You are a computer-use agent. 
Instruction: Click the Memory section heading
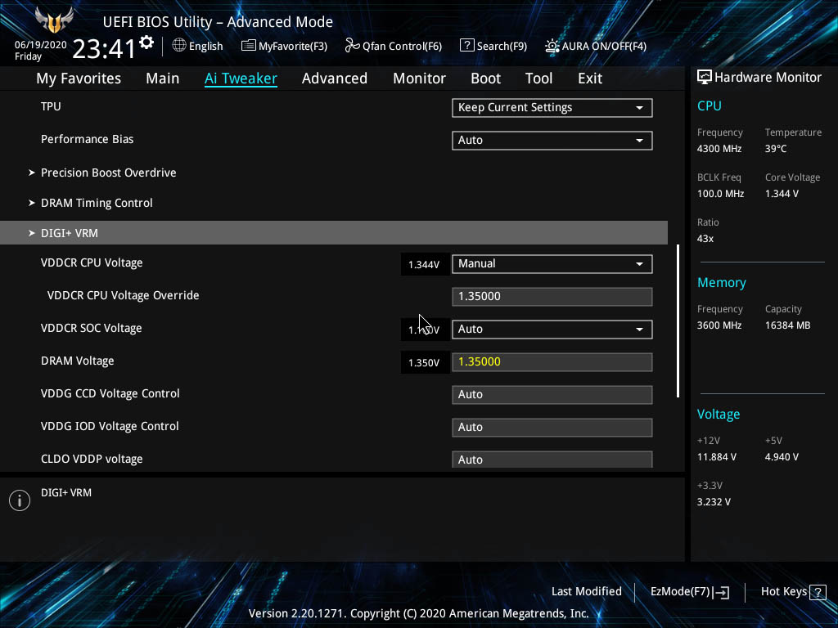click(x=722, y=282)
